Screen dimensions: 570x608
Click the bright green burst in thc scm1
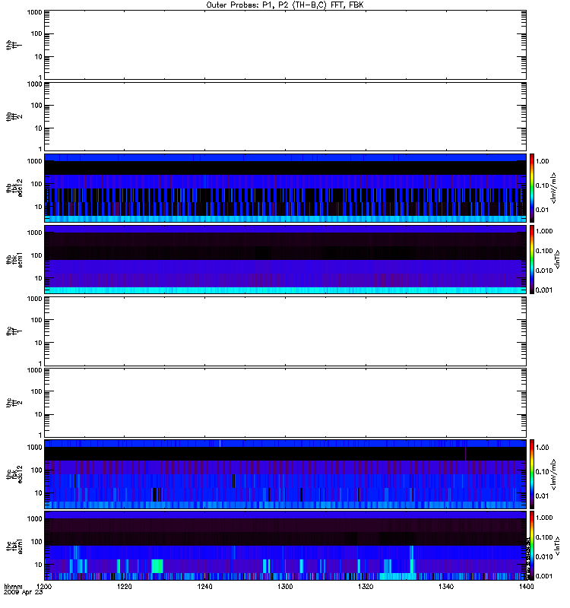tap(157, 566)
